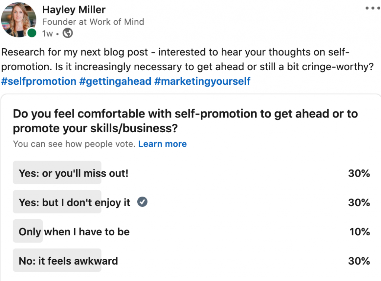The width and height of the screenshot is (381, 281).
Task: Click the poll question heading
Action: pyautogui.click(x=185, y=121)
